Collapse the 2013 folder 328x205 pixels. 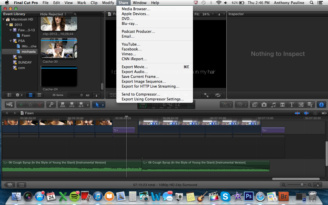tap(7, 25)
